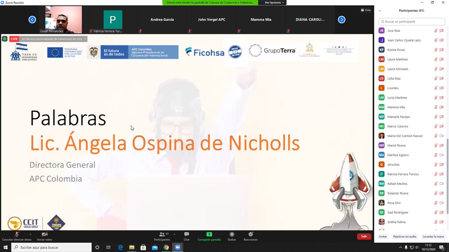
Task: Click the green encryption shield icon
Action: click(x=4, y=38)
